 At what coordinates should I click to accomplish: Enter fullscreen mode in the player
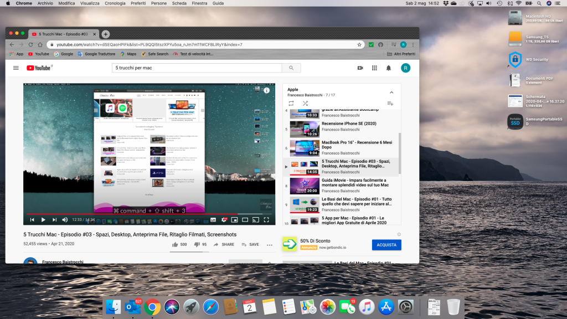[x=266, y=220]
